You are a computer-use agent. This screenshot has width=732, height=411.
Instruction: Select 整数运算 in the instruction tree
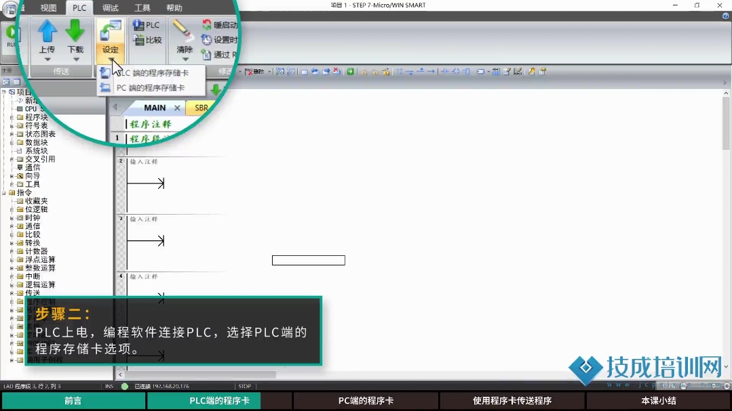pos(40,268)
